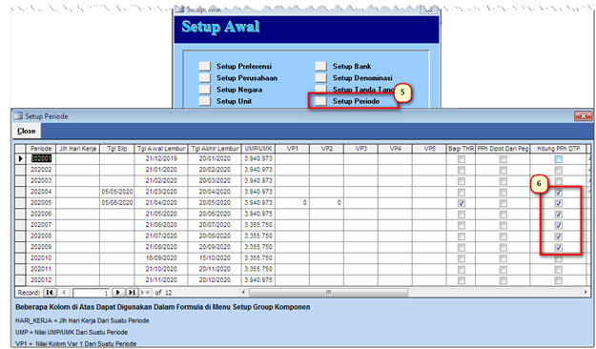Open Setup Unit square button

[x=204, y=101]
